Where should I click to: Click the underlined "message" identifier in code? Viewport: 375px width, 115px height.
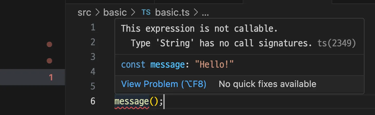pos(132,102)
